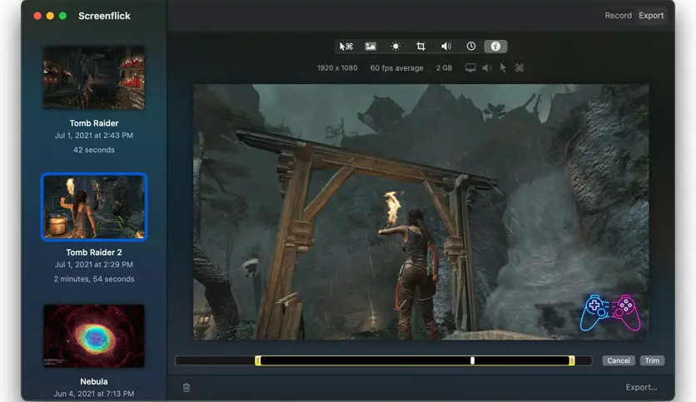
Task: Click the display recorded indicator icon
Action: tap(470, 68)
